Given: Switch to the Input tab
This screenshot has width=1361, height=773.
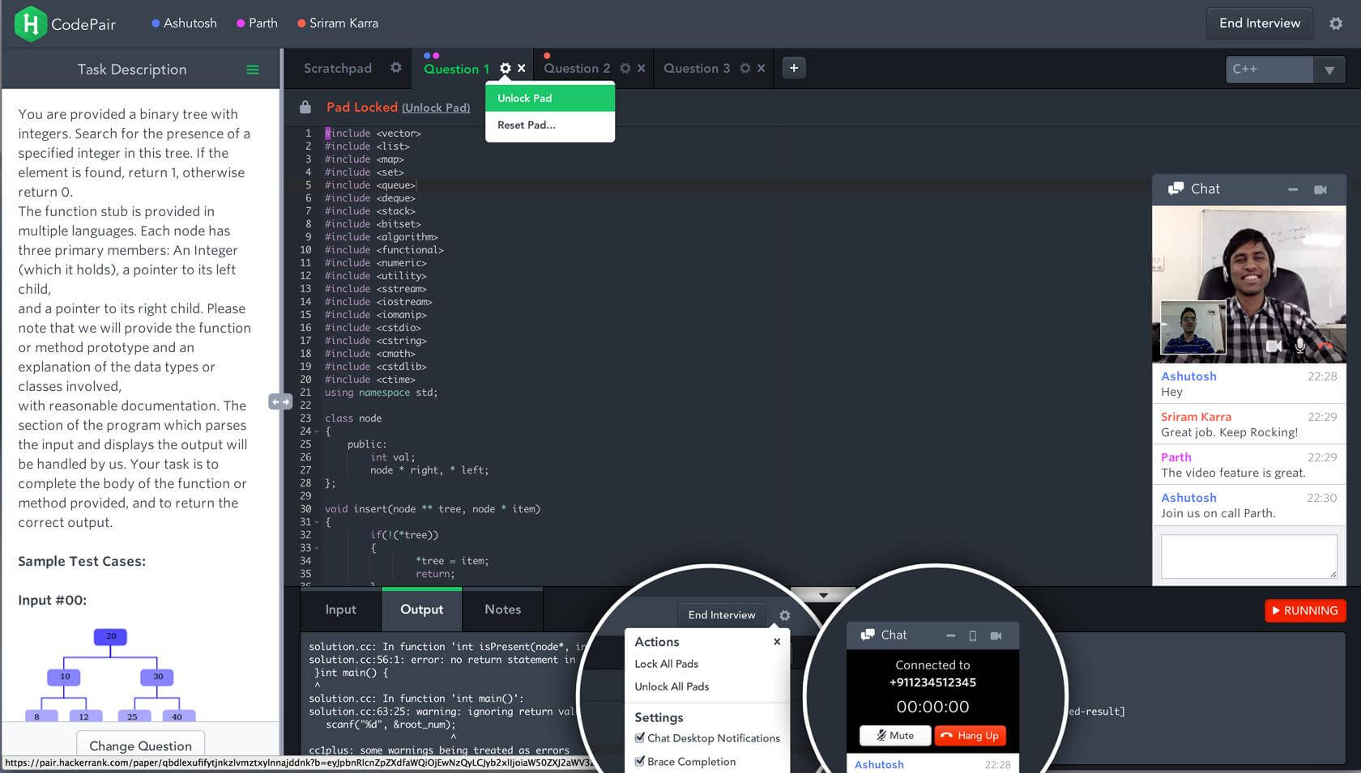Looking at the screenshot, I should [340, 609].
